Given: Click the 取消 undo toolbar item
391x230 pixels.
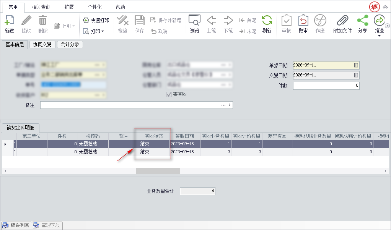Looking at the screenshot, I should coord(159,31).
